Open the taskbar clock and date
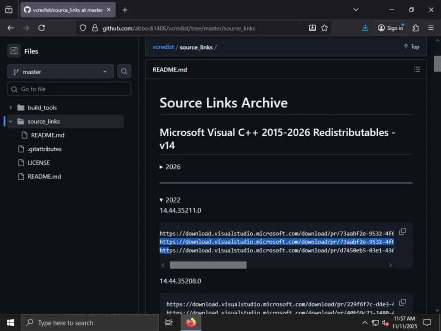The image size is (441, 331). point(404,322)
